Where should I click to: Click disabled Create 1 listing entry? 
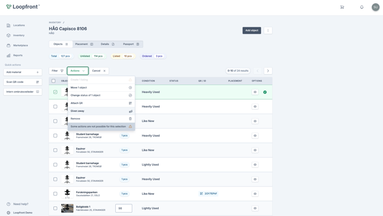tap(101, 80)
